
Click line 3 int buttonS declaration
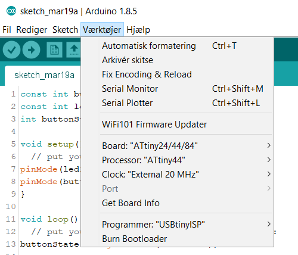click(50, 119)
